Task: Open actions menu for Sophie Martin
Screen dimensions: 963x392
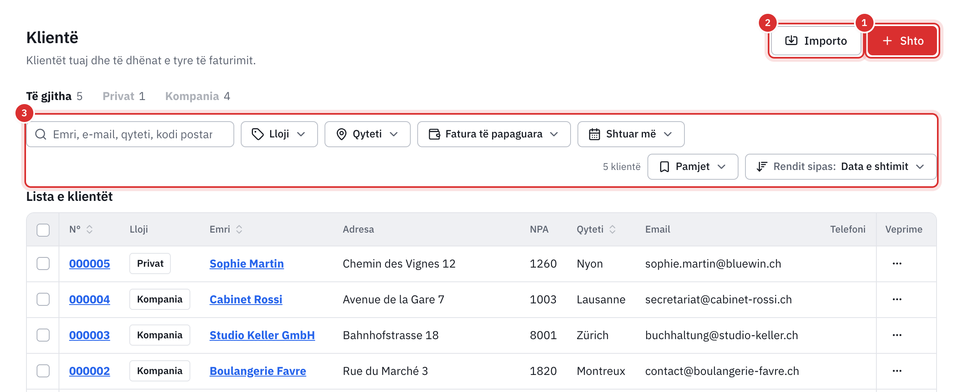Action: coord(897,264)
